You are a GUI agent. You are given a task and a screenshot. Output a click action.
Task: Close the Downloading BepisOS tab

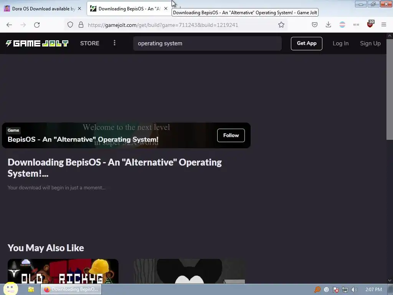(x=166, y=8)
